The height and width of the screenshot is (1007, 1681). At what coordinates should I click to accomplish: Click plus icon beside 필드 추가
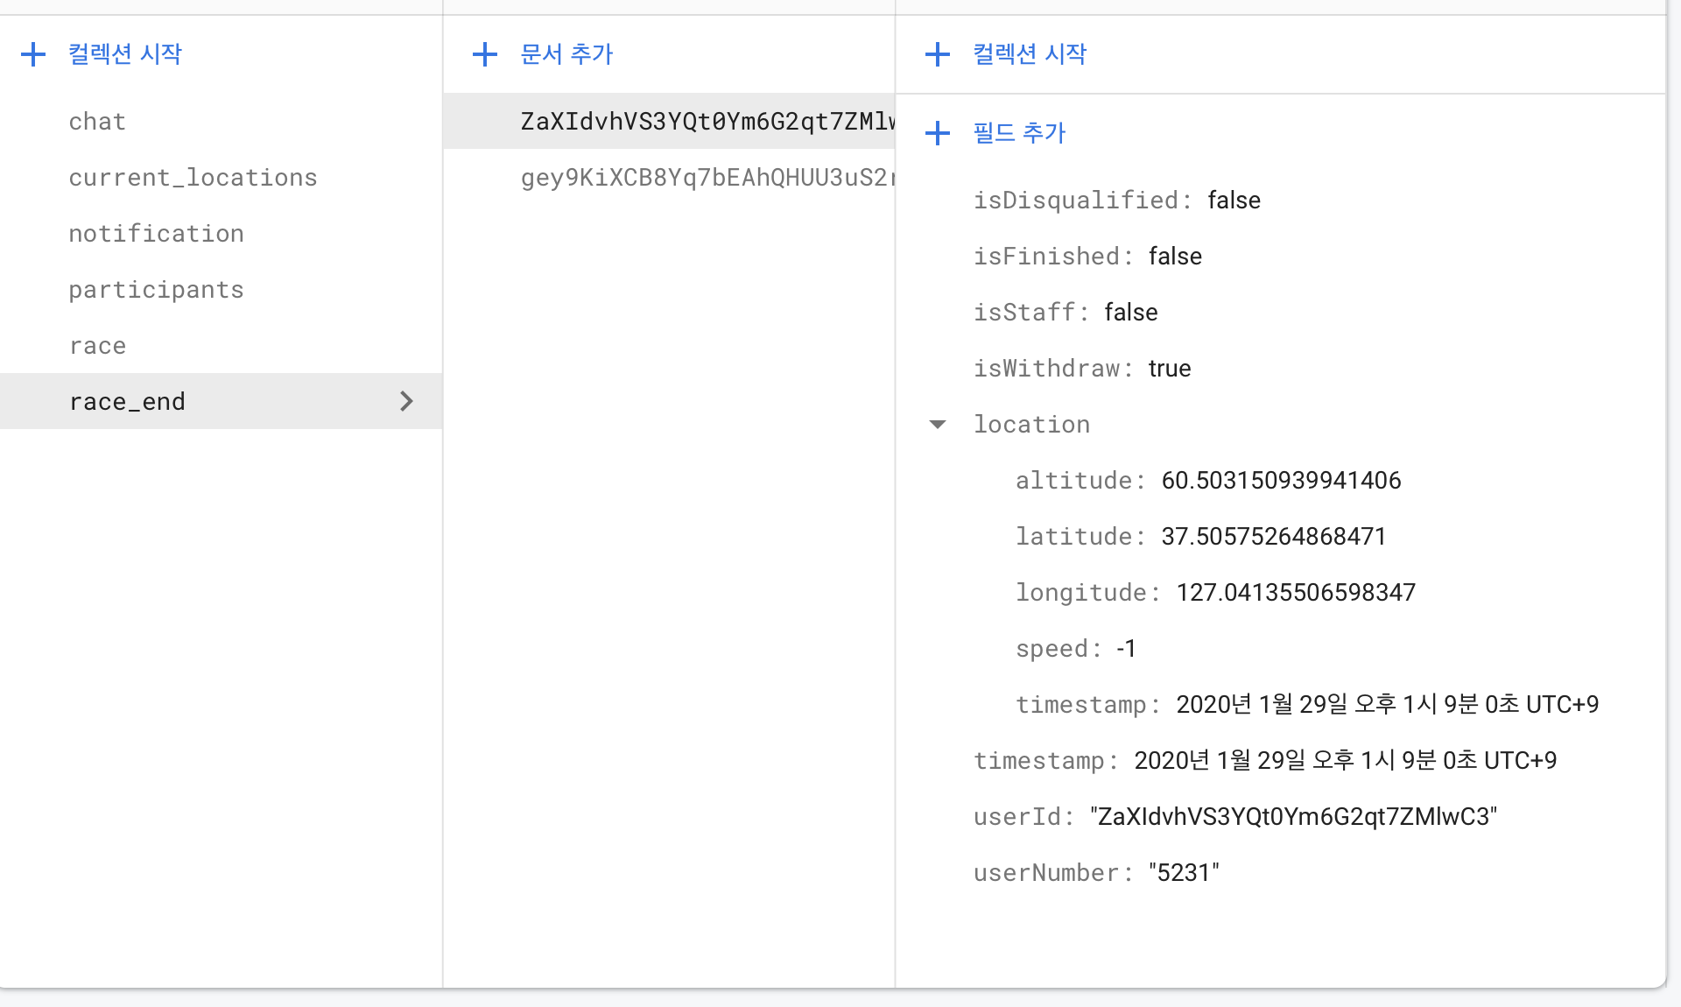pos(937,133)
